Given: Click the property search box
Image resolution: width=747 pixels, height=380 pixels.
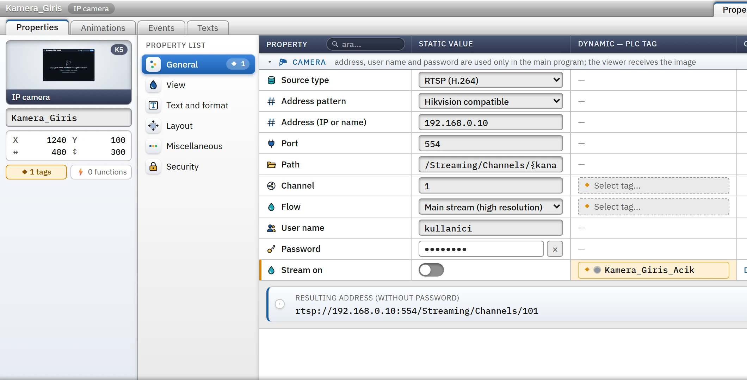Looking at the screenshot, I should coord(366,44).
